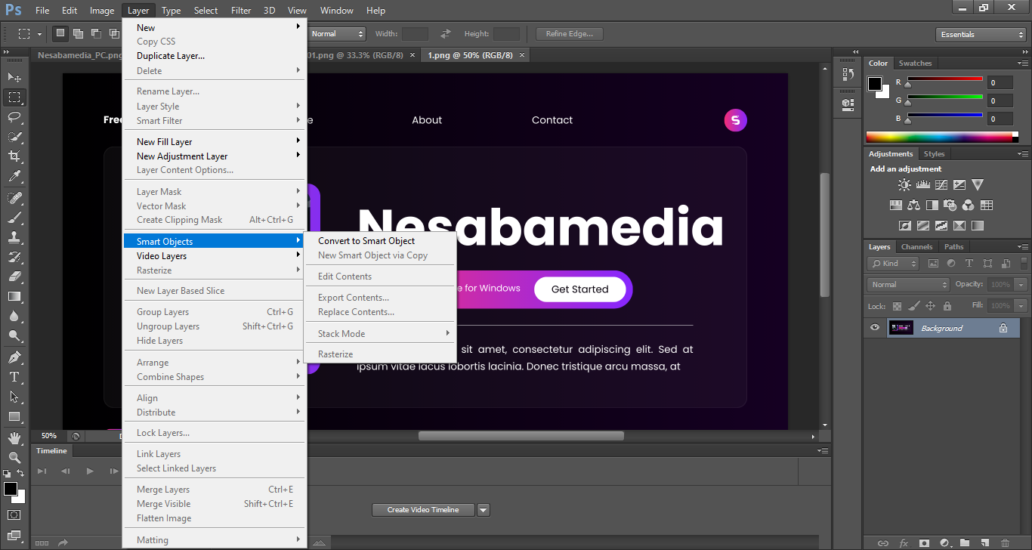Click Duplicate Layer in Layer menu

coord(171,56)
